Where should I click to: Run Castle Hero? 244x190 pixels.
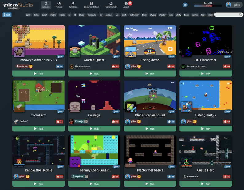click(206, 184)
